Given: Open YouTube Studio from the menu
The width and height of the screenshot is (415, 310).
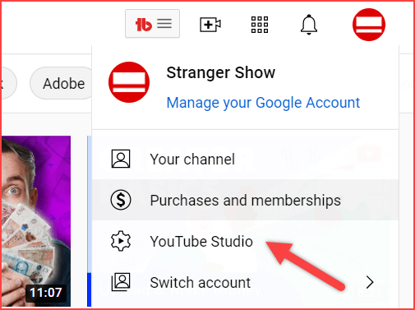Looking at the screenshot, I should click(x=245, y=241).
